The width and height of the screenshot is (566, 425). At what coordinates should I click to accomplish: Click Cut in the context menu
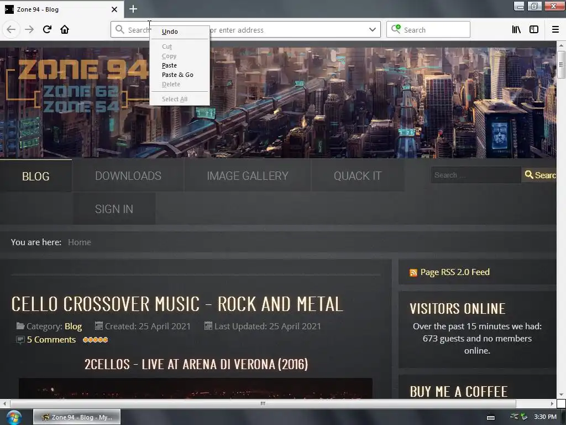click(x=180, y=46)
